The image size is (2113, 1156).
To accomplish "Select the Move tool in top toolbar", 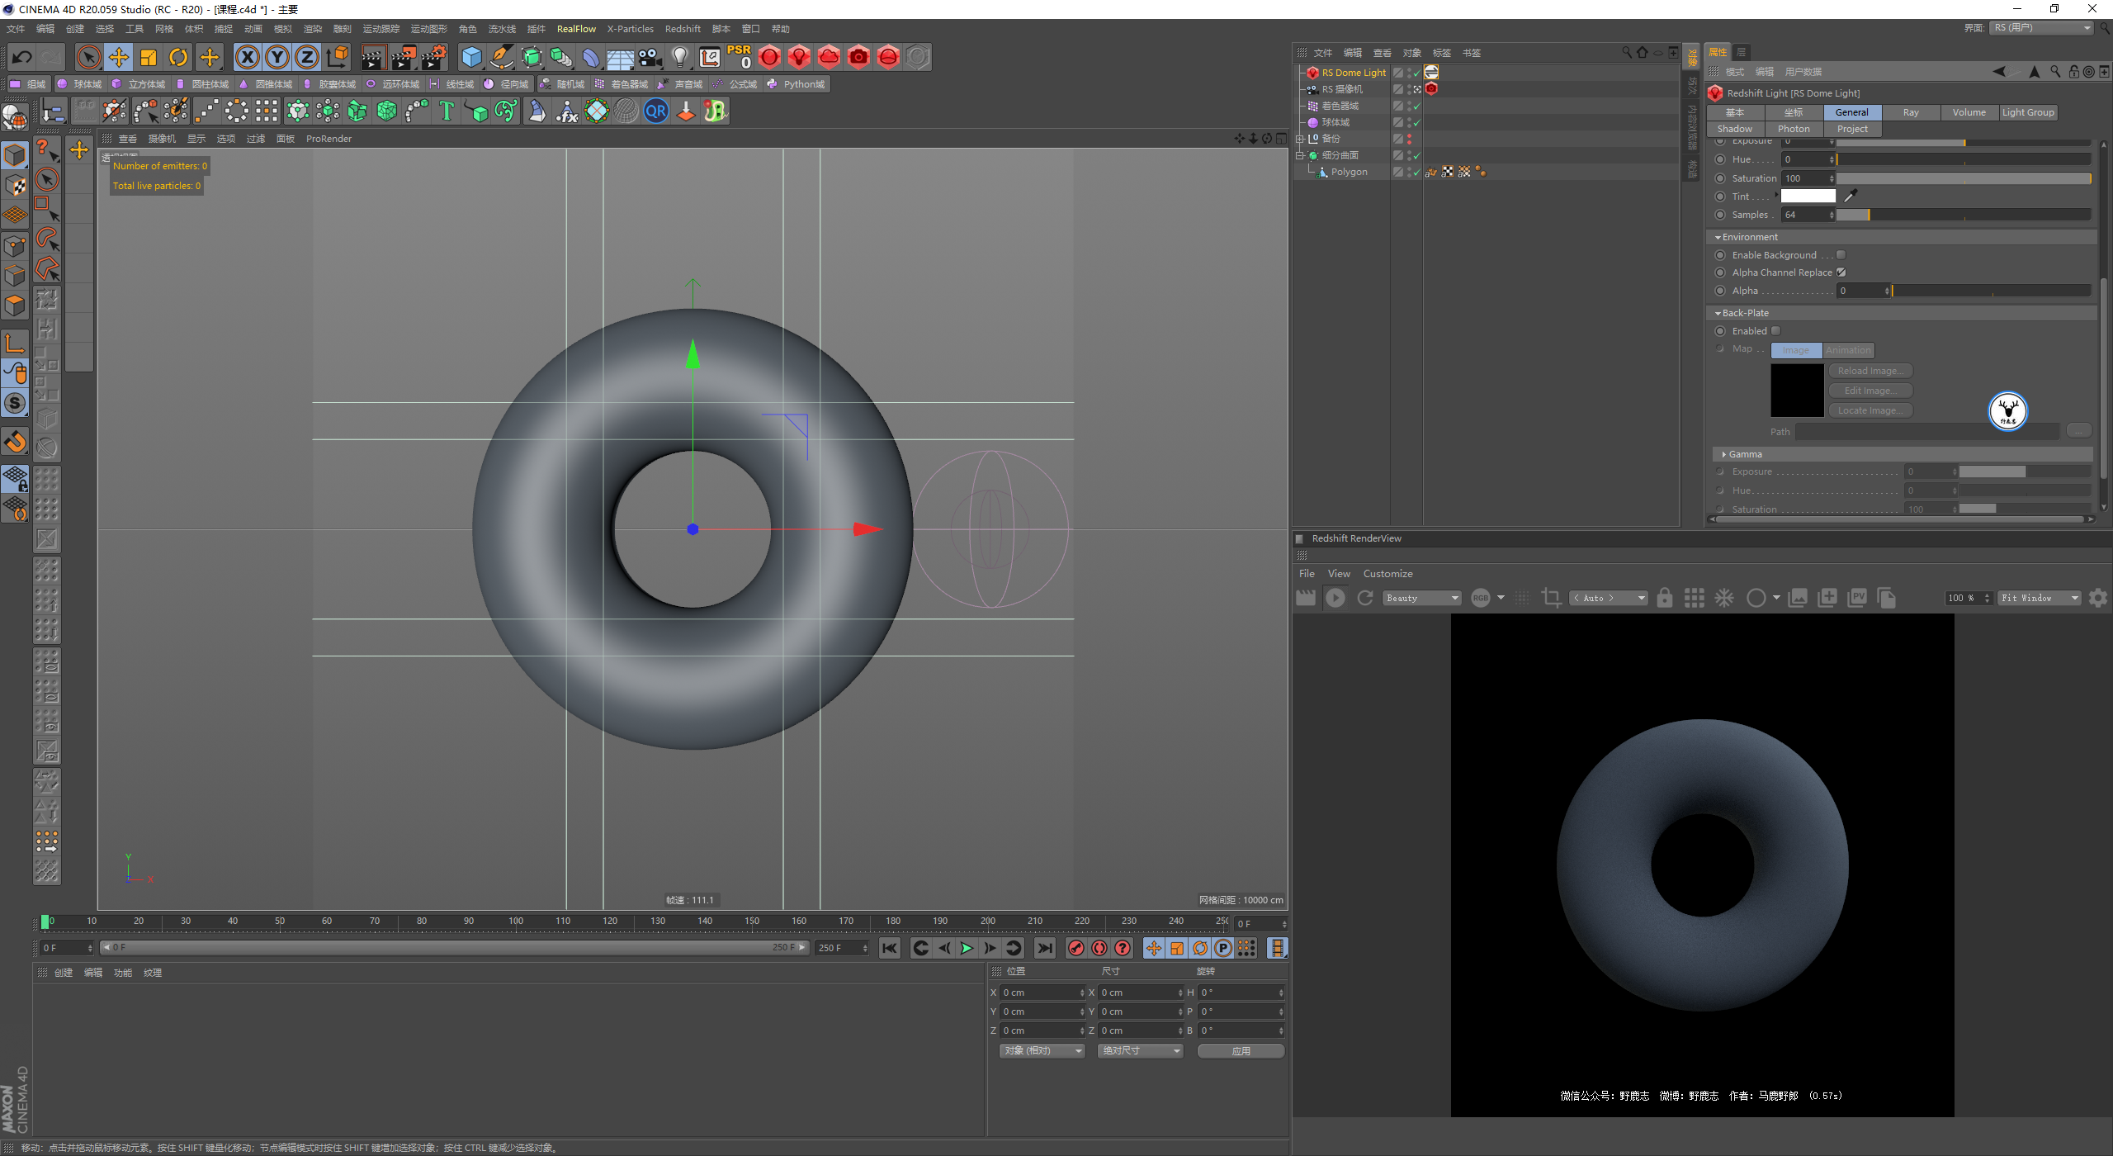I will (x=119, y=57).
